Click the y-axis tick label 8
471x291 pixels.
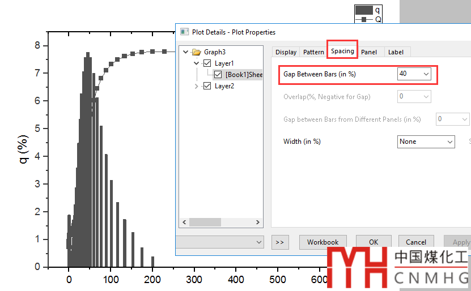[37, 45]
